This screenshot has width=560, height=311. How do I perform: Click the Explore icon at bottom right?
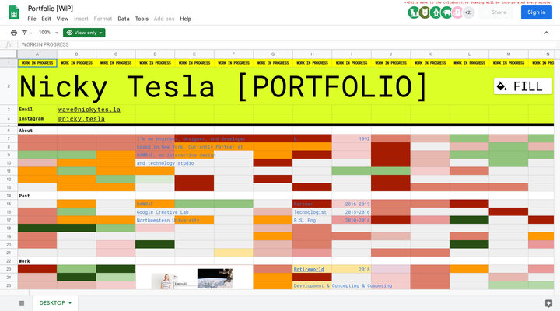tap(548, 302)
